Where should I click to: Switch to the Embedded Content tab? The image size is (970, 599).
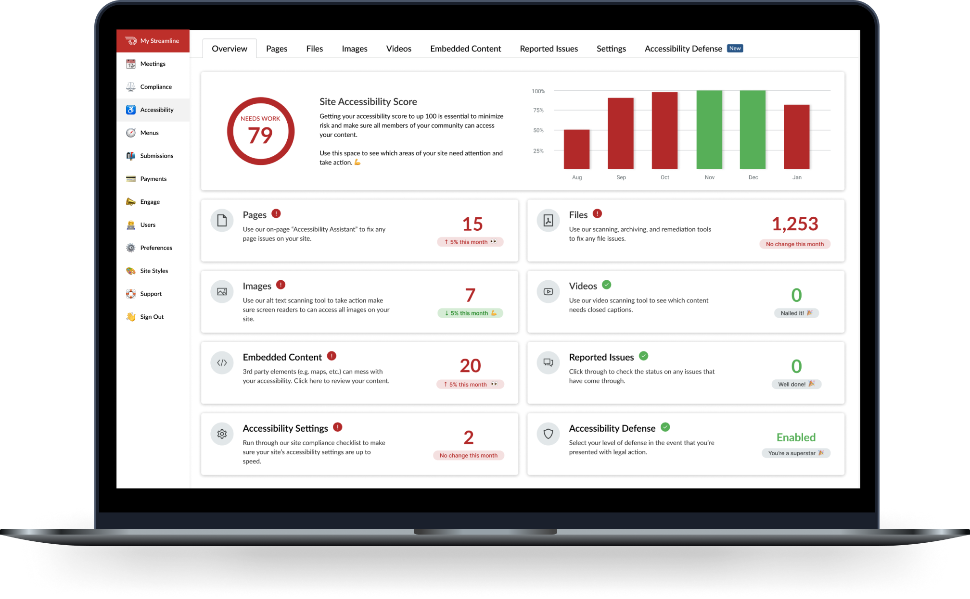(465, 49)
